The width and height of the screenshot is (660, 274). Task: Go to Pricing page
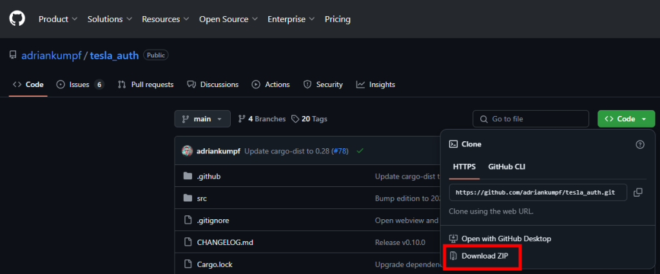coord(338,19)
